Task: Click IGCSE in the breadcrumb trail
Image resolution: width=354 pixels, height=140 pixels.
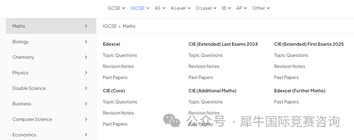Action: click(x=110, y=26)
